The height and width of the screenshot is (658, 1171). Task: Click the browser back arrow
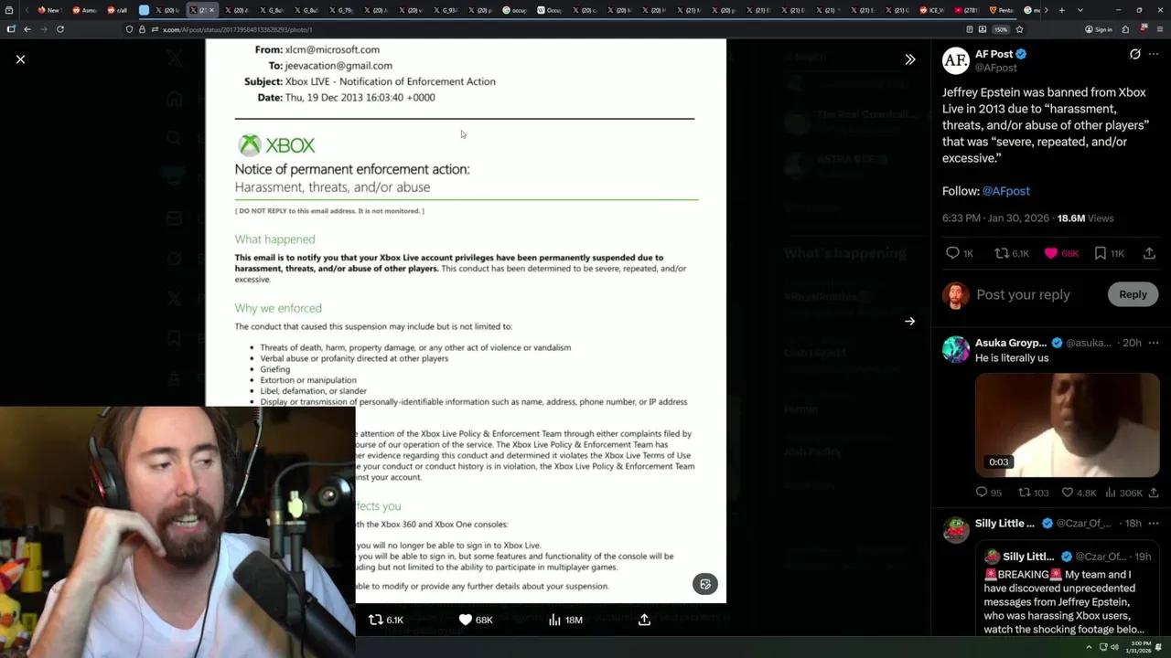coord(27,29)
